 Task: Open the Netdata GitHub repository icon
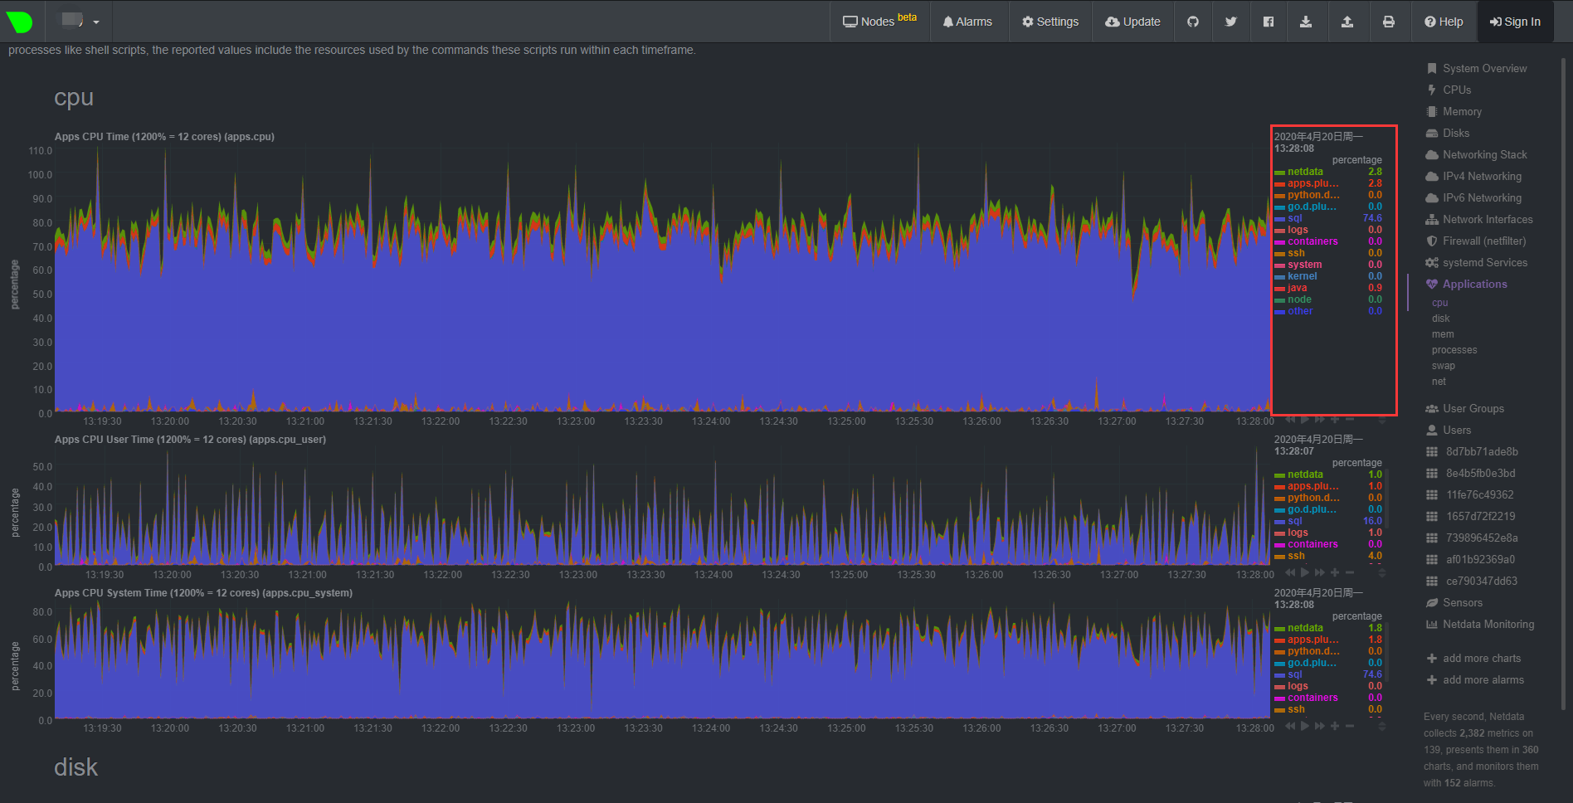1192,22
